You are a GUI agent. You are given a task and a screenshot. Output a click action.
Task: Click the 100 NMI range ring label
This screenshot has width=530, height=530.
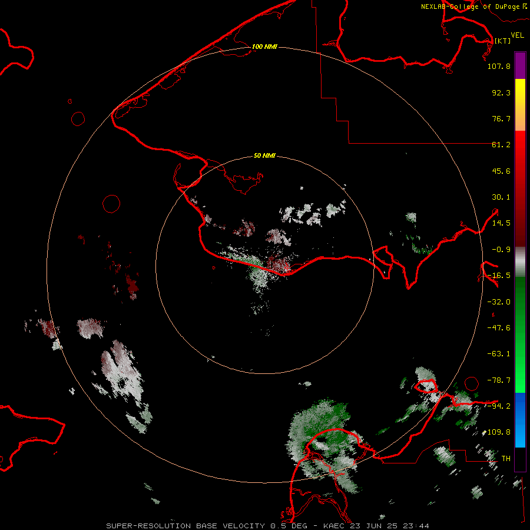point(264,47)
